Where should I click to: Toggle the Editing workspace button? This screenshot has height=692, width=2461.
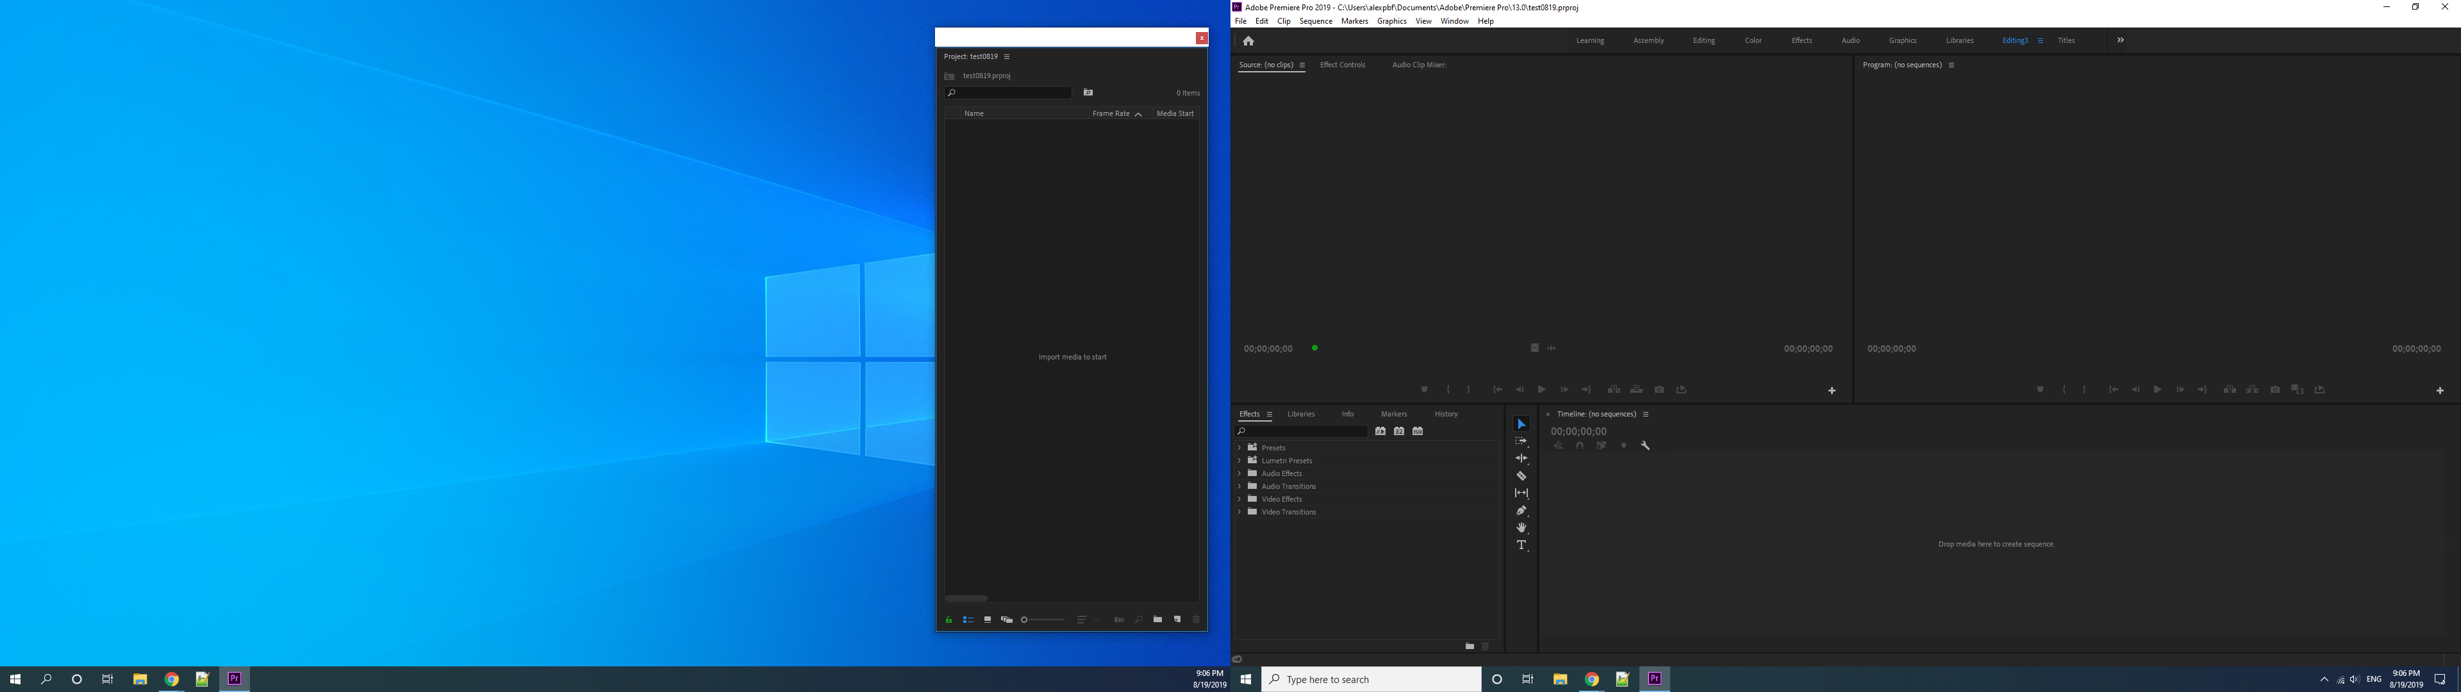1703,41
